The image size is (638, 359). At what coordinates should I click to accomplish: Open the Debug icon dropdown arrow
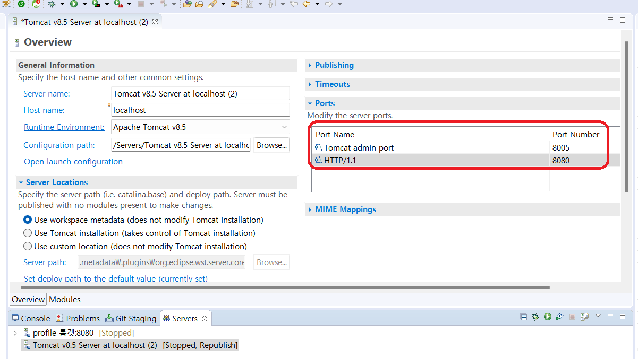[62, 4]
